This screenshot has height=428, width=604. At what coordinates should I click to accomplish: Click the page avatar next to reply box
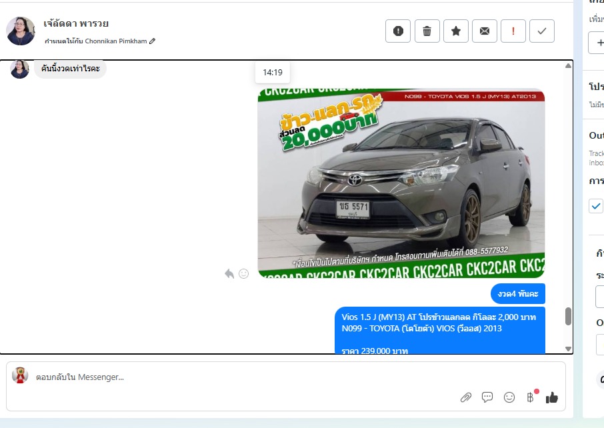coord(20,375)
